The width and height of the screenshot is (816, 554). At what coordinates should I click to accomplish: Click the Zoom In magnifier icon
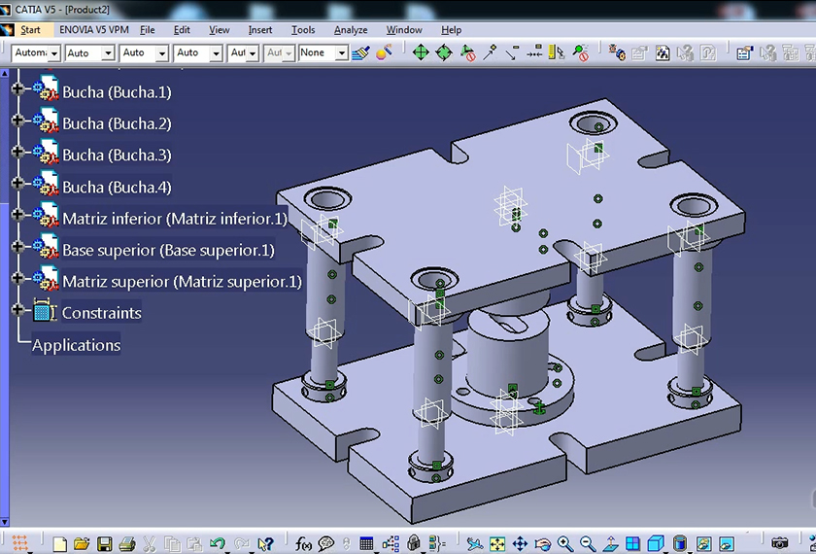[x=564, y=544]
